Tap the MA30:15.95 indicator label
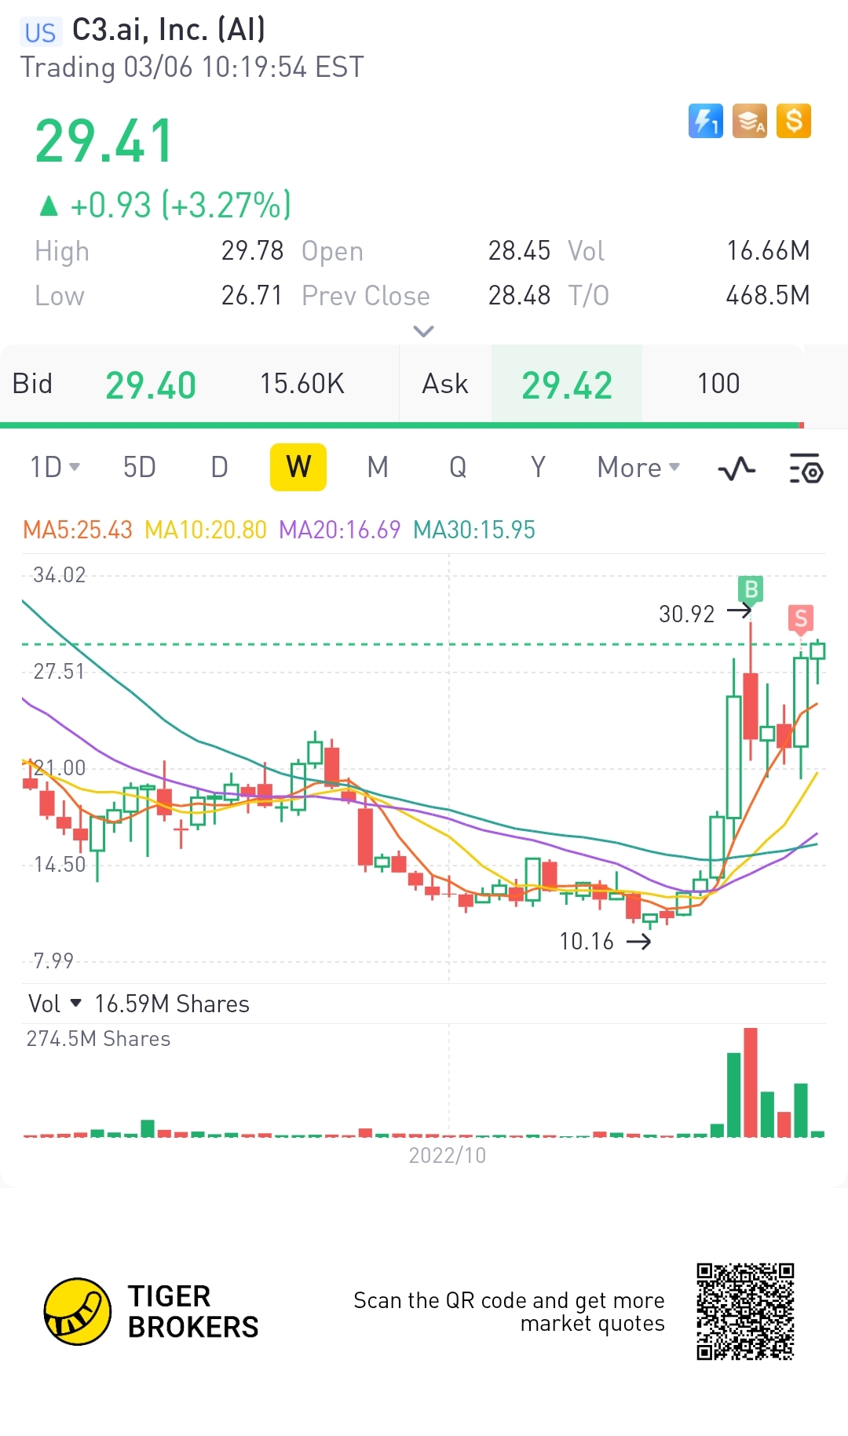The image size is (848, 1436). tap(474, 530)
